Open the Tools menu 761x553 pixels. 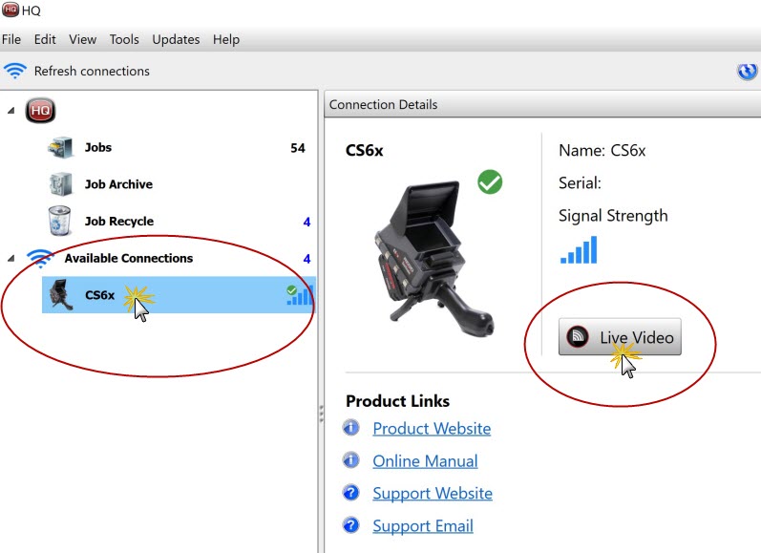[x=124, y=39]
